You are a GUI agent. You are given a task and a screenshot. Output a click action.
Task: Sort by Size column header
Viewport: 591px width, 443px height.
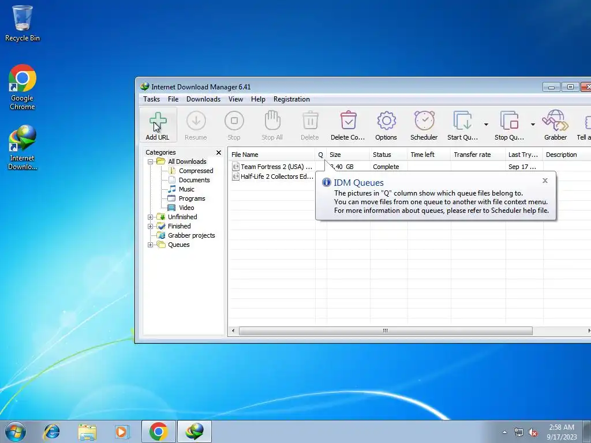click(348, 155)
